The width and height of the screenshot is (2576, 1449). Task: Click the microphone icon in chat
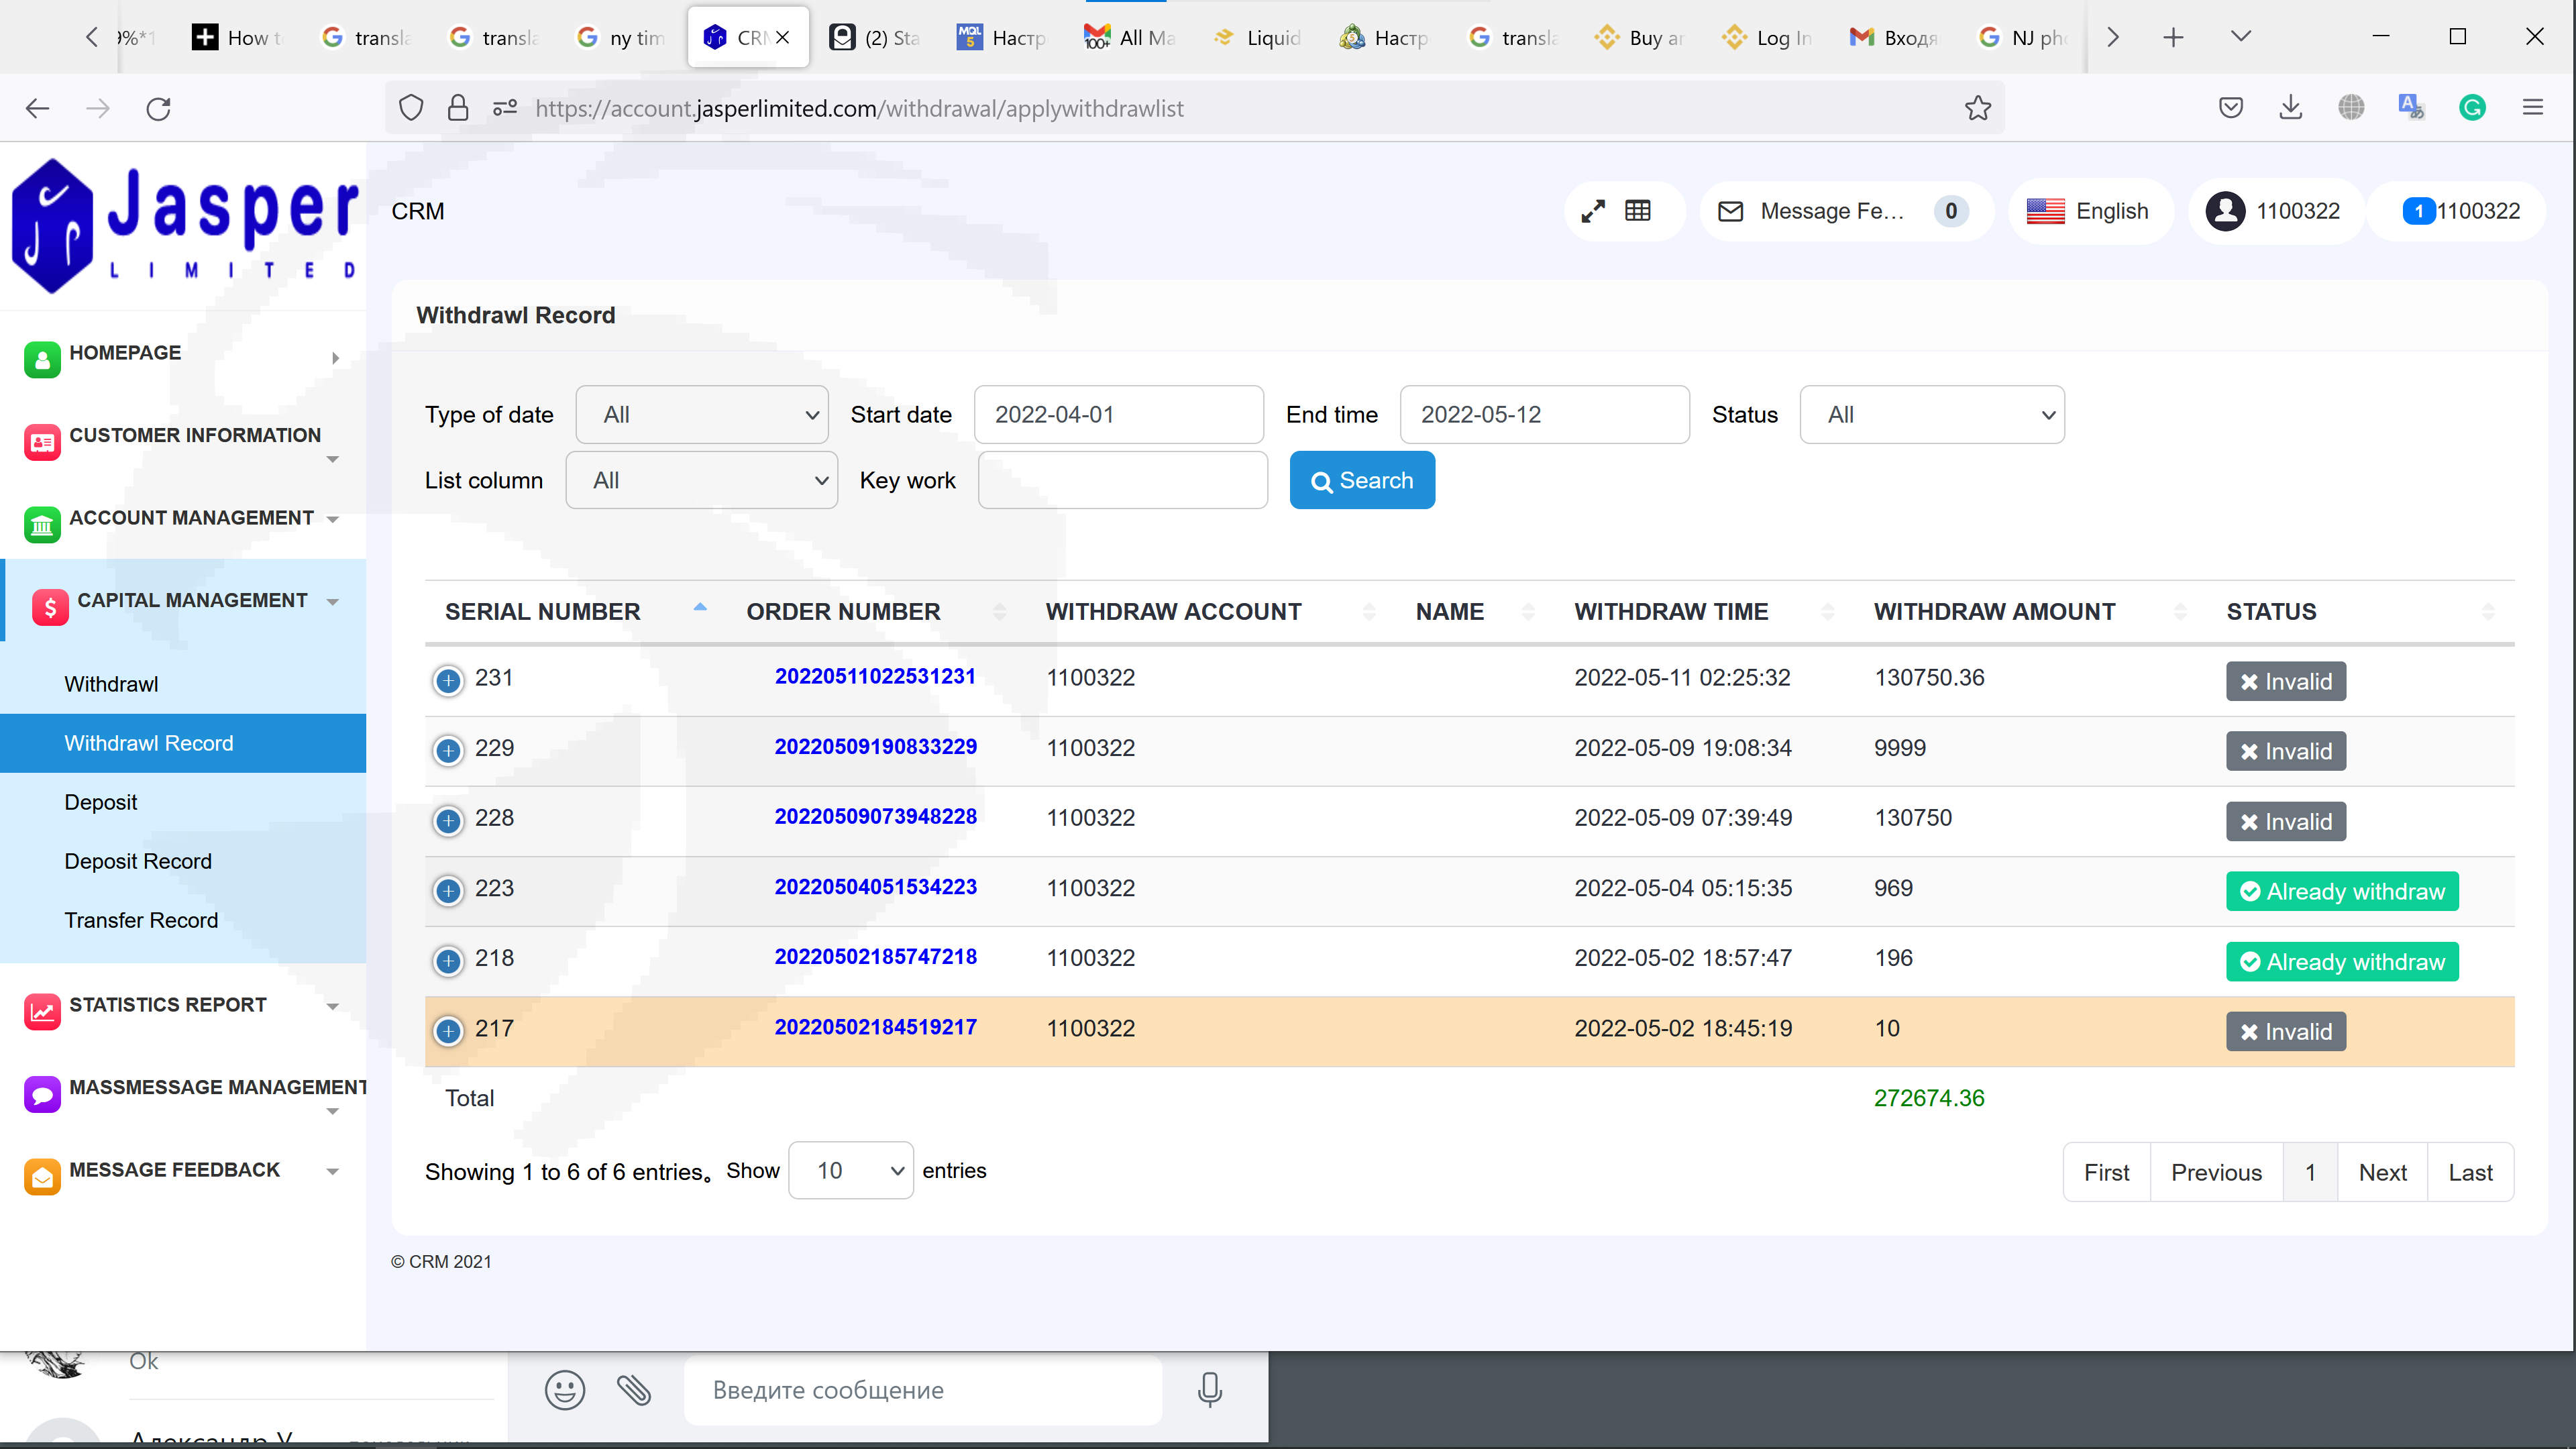click(1209, 1390)
